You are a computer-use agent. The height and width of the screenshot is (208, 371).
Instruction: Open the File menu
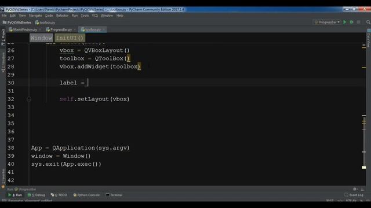4,16
